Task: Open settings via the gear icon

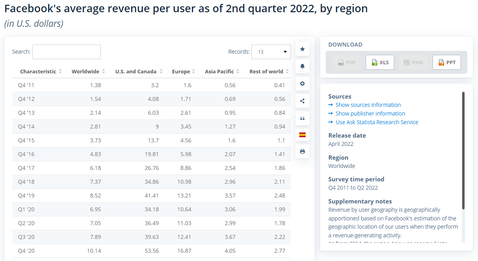Action: pyautogui.click(x=302, y=84)
